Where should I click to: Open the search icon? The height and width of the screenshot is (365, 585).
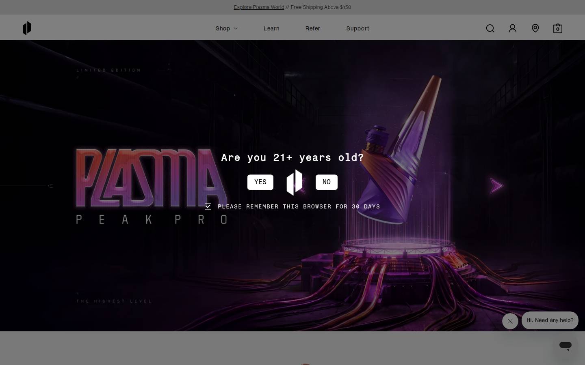coord(490,28)
